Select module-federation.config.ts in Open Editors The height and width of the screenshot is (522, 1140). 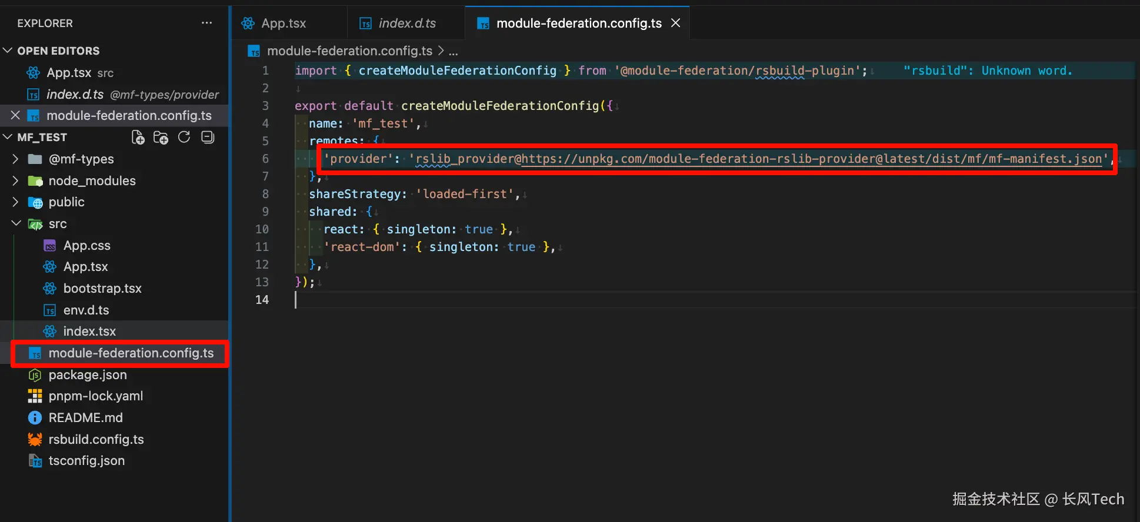point(114,115)
